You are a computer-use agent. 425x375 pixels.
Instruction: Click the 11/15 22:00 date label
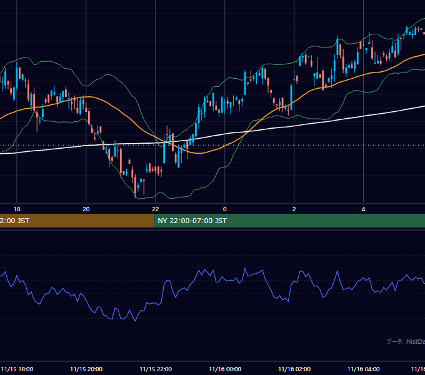(x=156, y=369)
